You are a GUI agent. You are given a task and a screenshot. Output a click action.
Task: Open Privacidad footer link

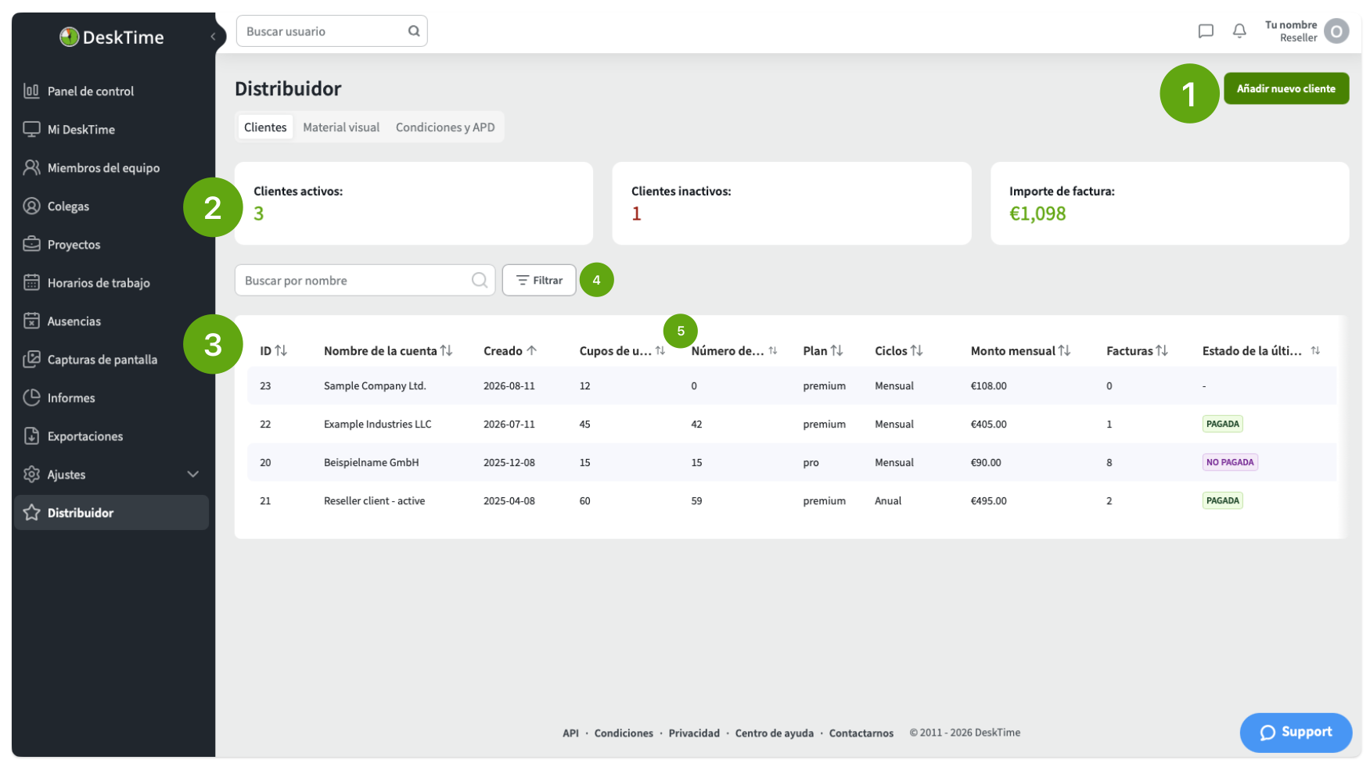pyautogui.click(x=694, y=733)
